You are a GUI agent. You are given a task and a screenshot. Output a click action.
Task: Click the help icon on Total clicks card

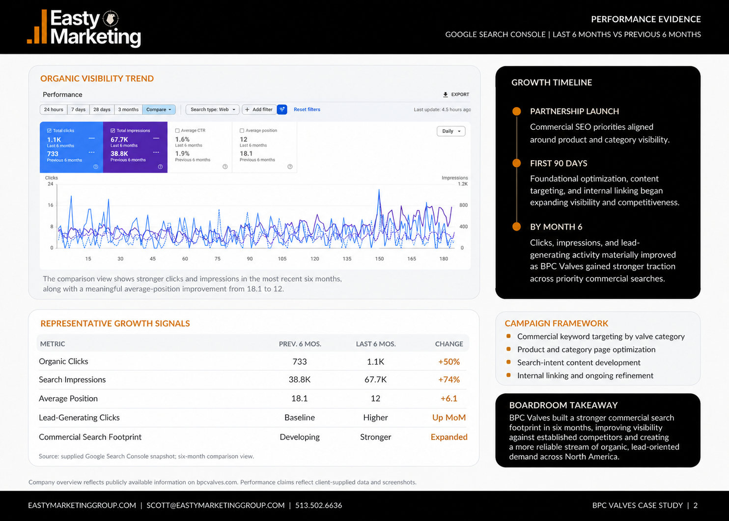coord(96,167)
